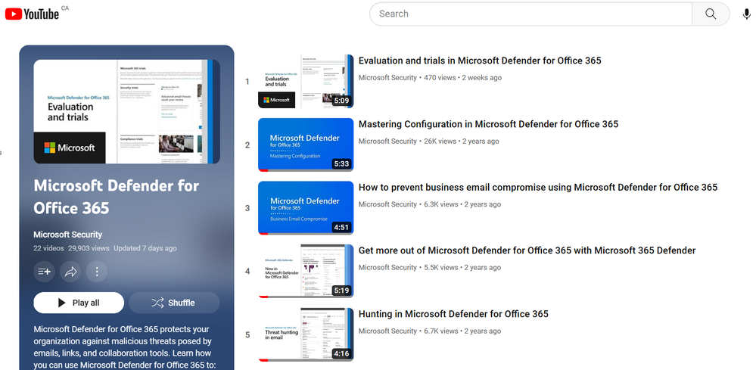756x370 pixels.
Task: Click the Updated 7 days ago text
Action: [x=145, y=249]
